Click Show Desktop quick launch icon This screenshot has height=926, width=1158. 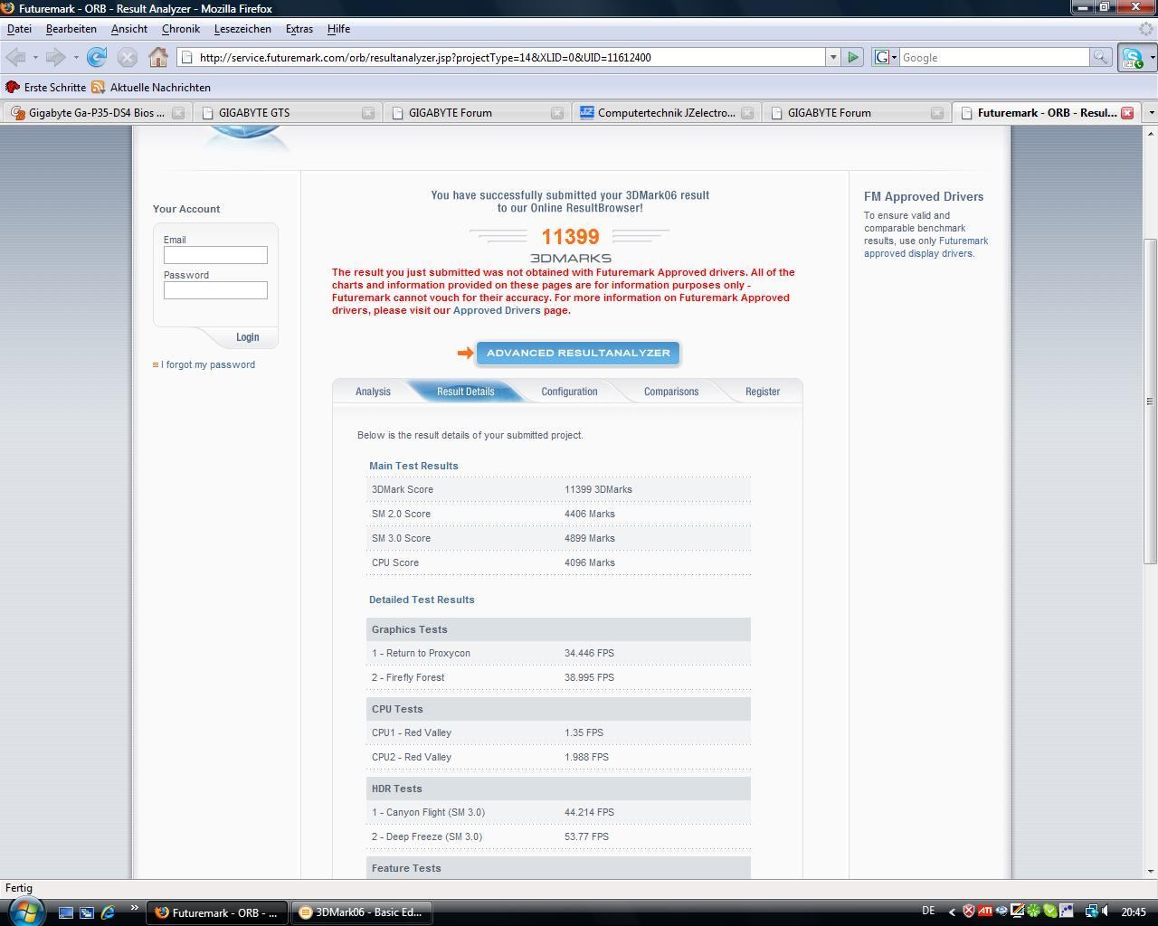[x=66, y=912]
